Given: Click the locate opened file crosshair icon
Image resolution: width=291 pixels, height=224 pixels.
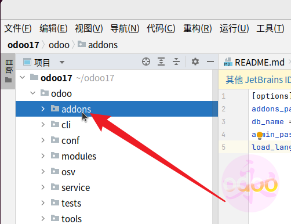Looking at the screenshot, I should point(146,62).
